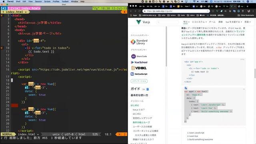Open the Apple menu

point(4,2)
